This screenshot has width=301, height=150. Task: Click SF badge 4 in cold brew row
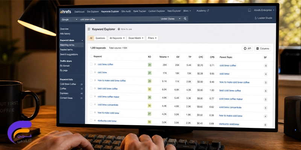point(266,74)
